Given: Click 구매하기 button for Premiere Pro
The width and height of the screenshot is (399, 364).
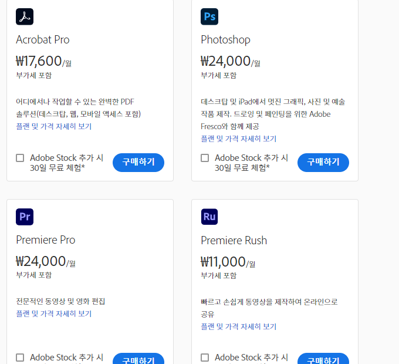Looking at the screenshot, I should 138,359.
